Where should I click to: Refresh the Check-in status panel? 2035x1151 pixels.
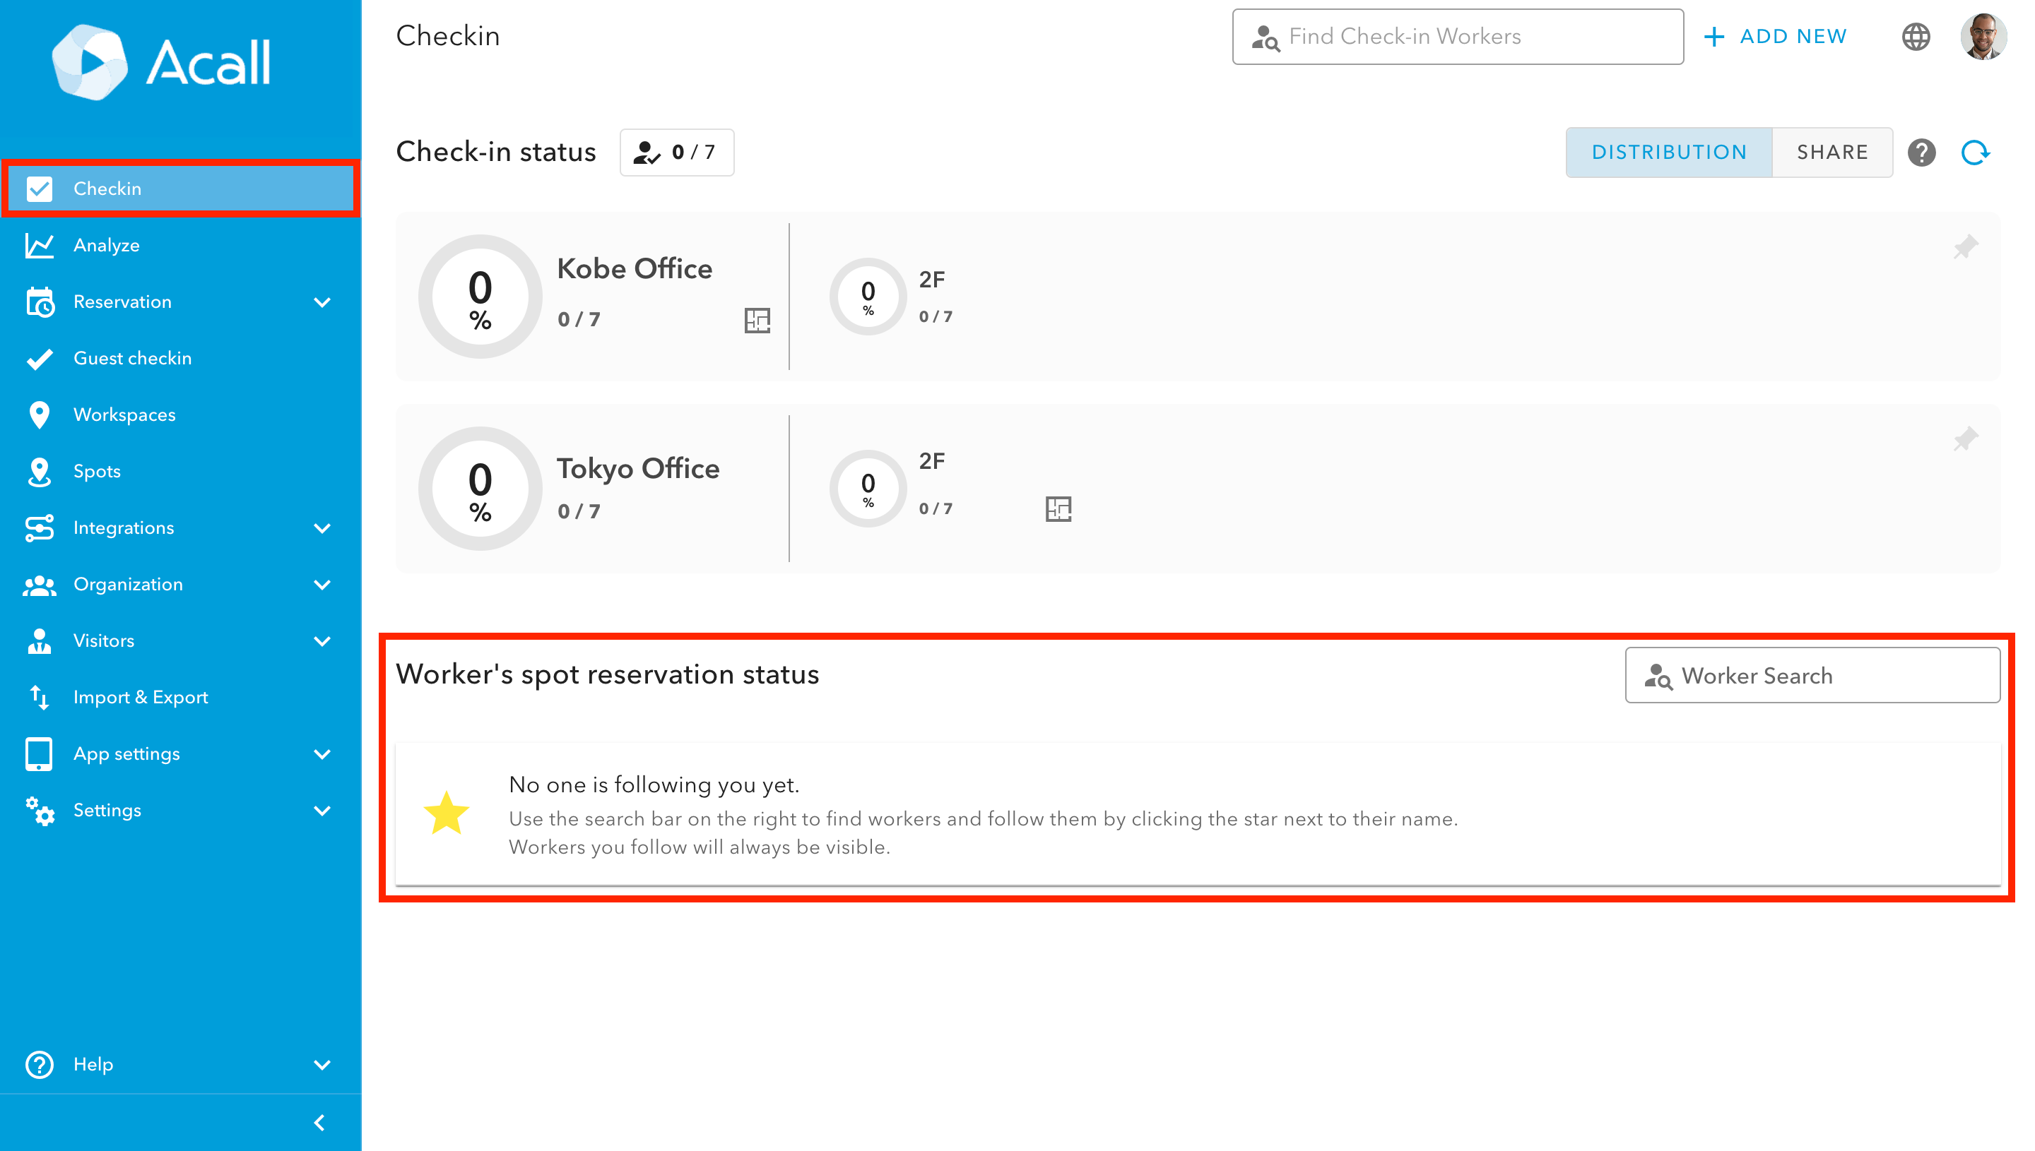[x=1975, y=152]
